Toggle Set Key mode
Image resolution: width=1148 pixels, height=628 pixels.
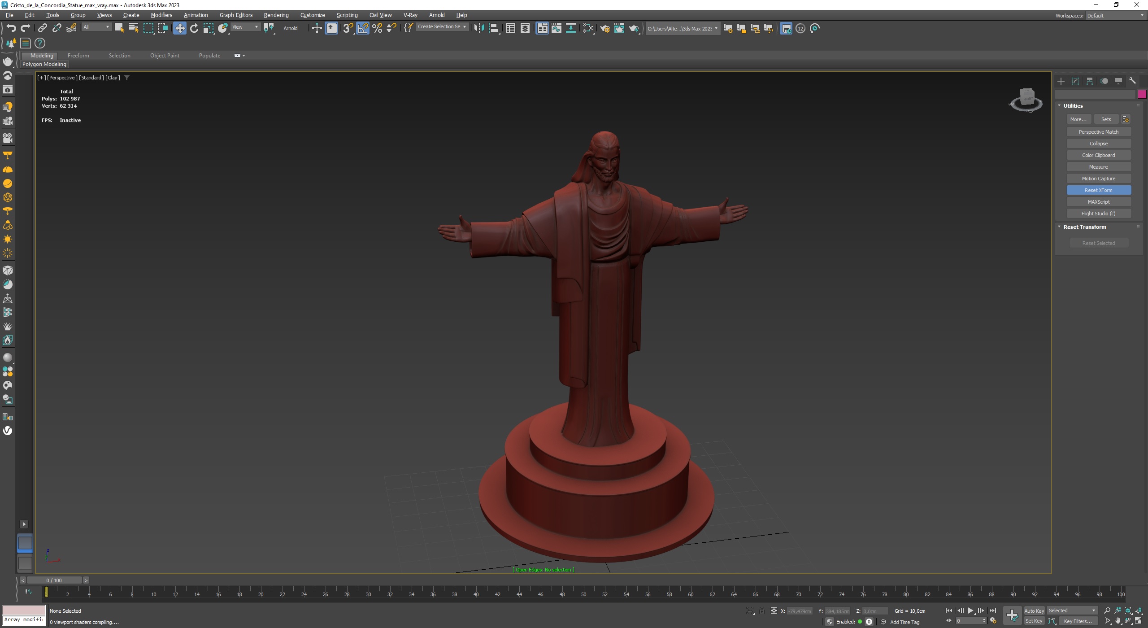(x=1034, y=621)
